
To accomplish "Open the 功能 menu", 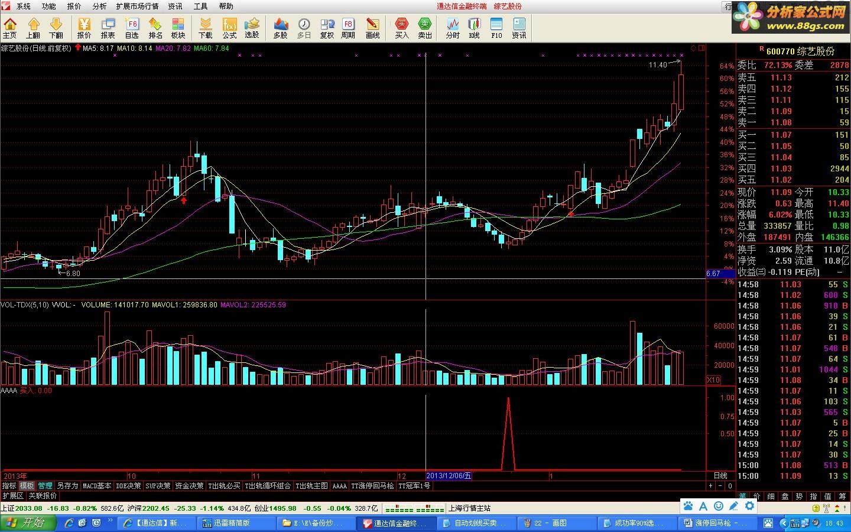I will pyautogui.click(x=49, y=6).
